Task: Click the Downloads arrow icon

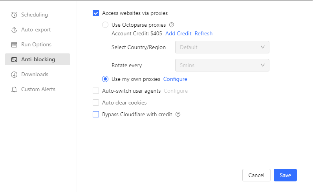Action: pos(14,75)
